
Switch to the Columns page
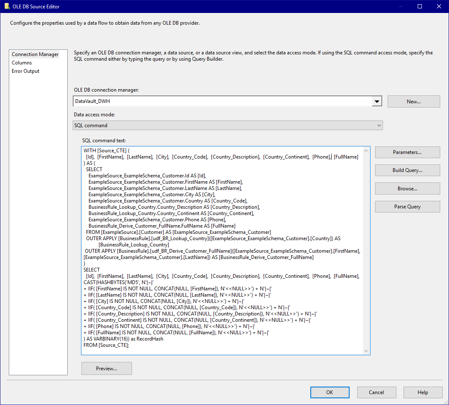[22, 62]
